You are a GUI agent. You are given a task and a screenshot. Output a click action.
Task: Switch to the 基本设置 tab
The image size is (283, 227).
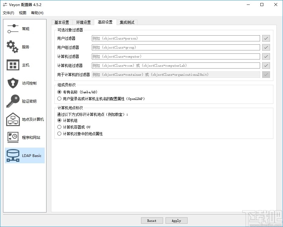[x=62, y=22]
